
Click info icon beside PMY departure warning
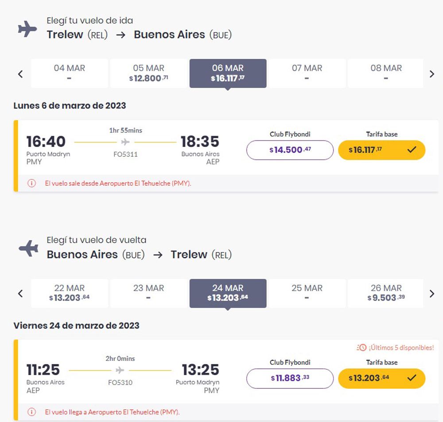(31, 183)
